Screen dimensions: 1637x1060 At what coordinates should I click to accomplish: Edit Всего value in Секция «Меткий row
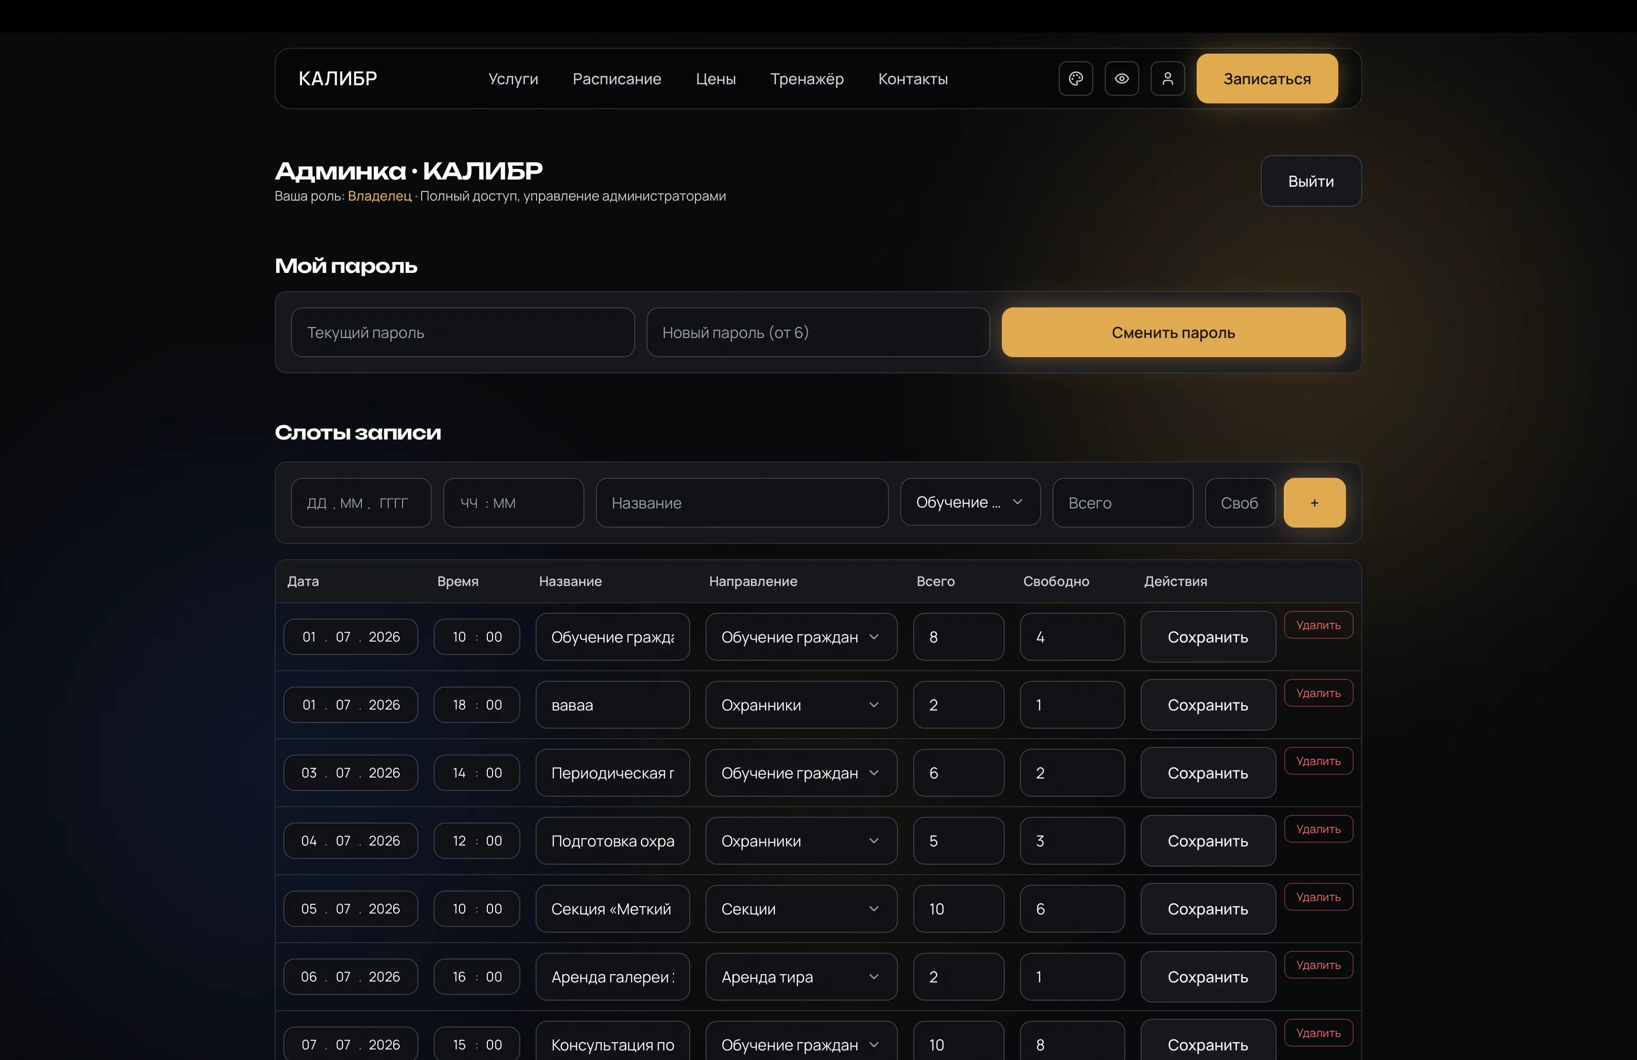(958, 909)
